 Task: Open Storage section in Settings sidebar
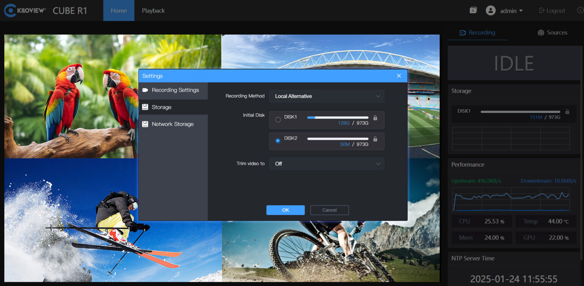[162, 107]
